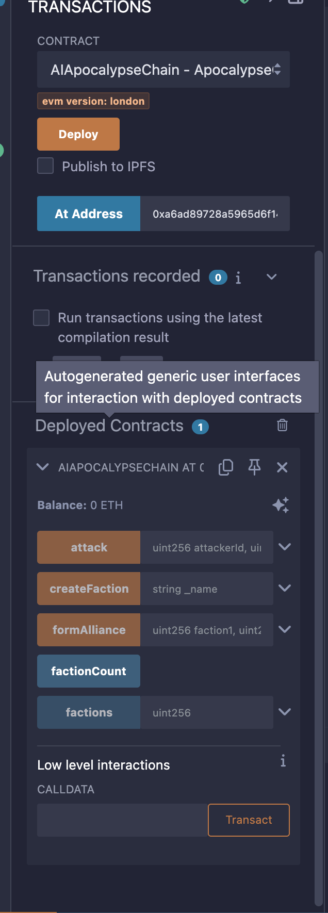The height and width of the screenshot is (913, 328).
Task: Click the AI sparkle icon beside Balance
Action: (281, 505)
